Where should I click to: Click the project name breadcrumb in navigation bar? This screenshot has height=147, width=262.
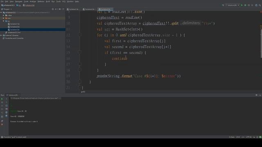[8, 5]
